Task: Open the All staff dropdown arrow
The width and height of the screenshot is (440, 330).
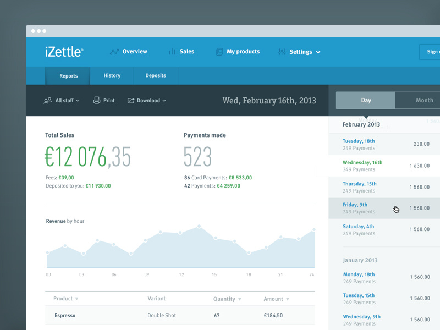Action: pyautogui.click(x=78, y=101)
